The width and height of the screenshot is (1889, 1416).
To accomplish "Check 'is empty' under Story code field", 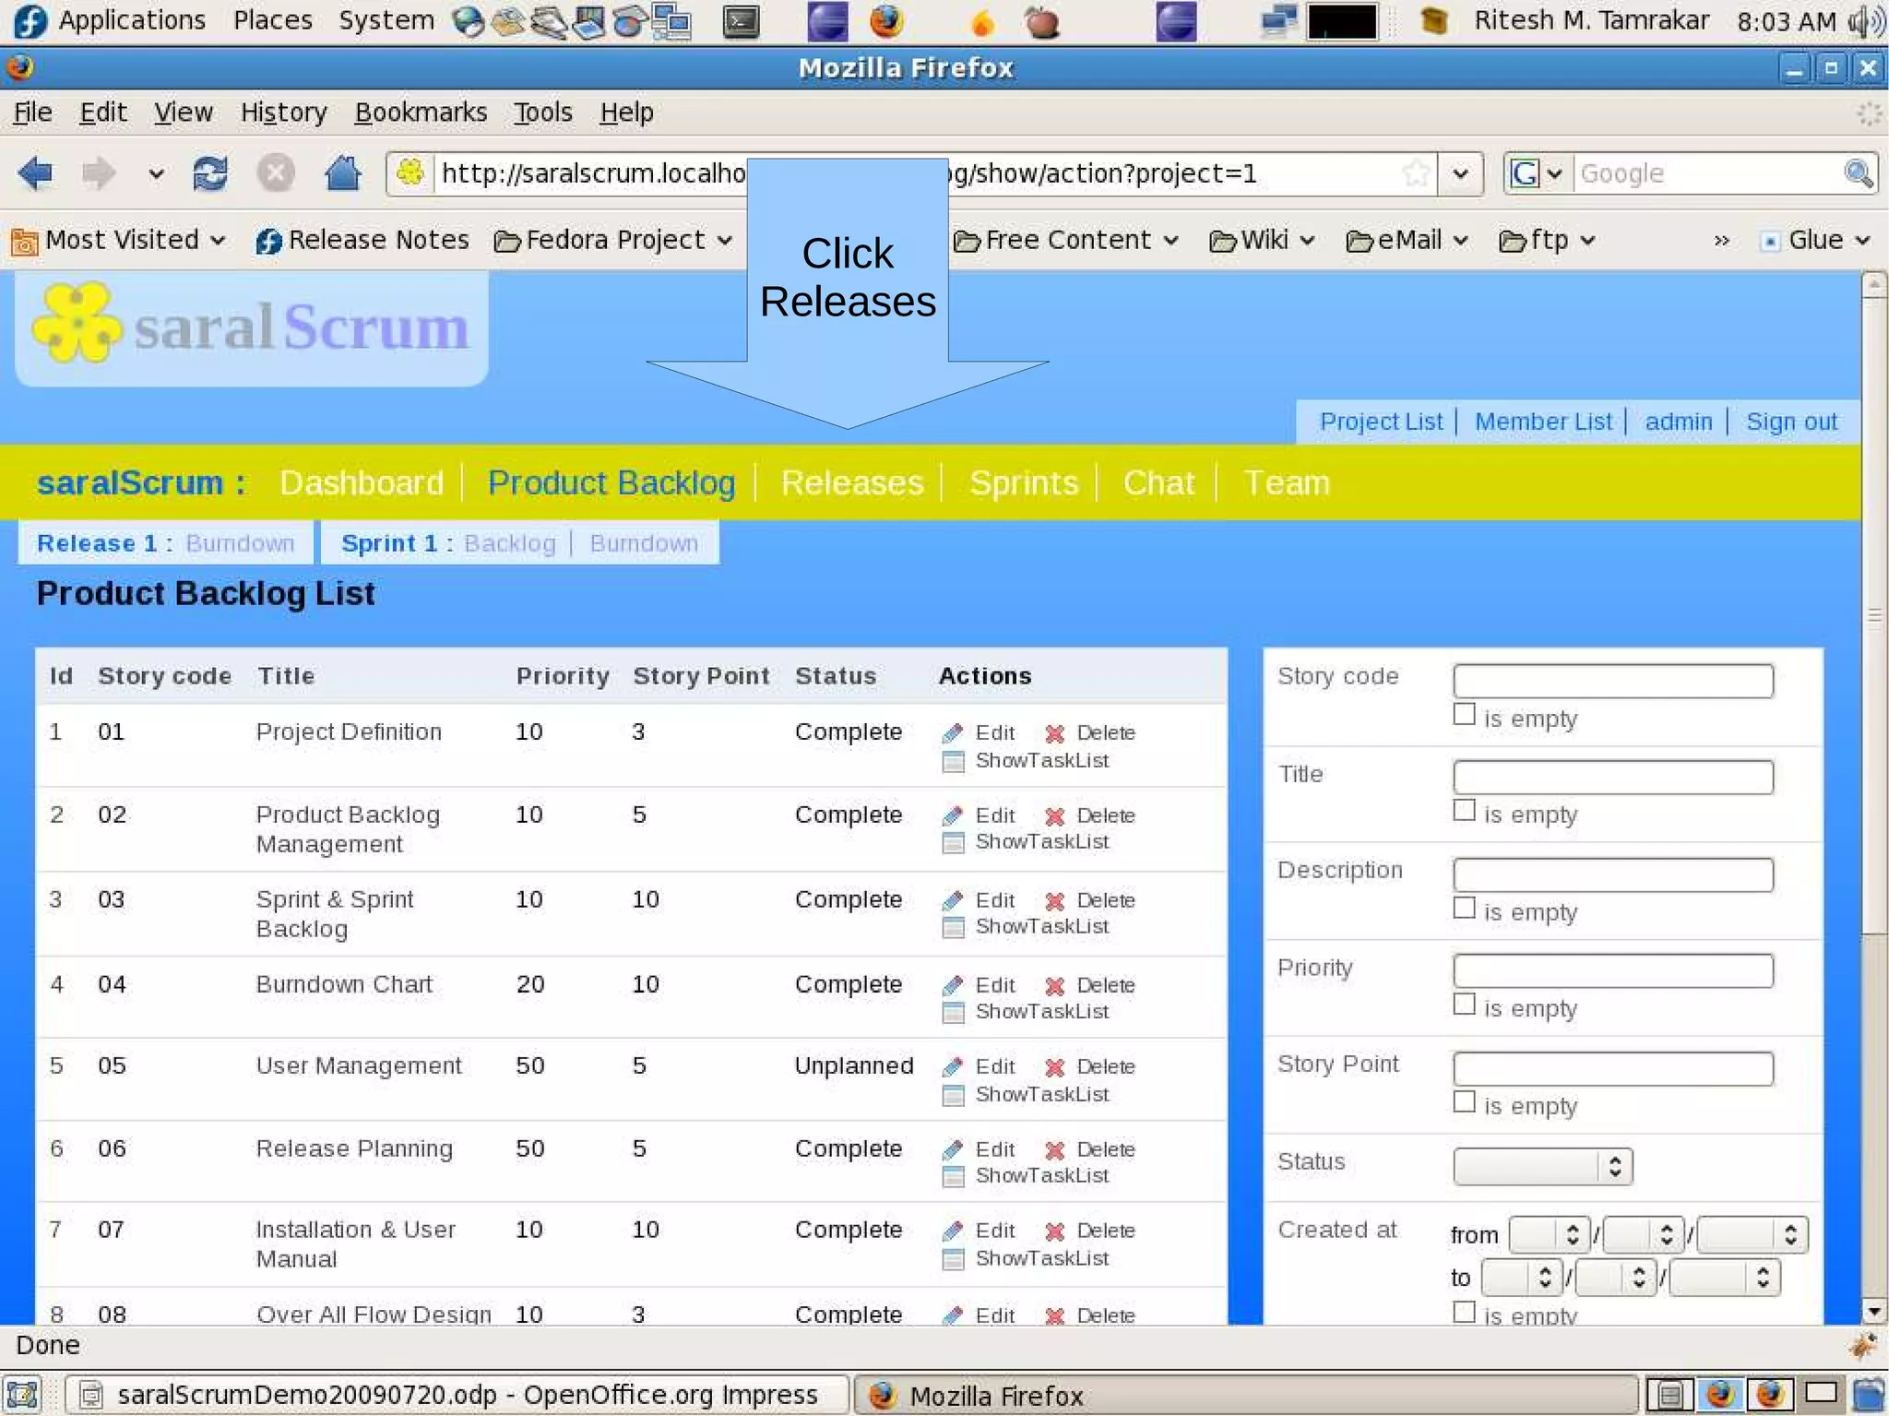I will [1464, 714].
